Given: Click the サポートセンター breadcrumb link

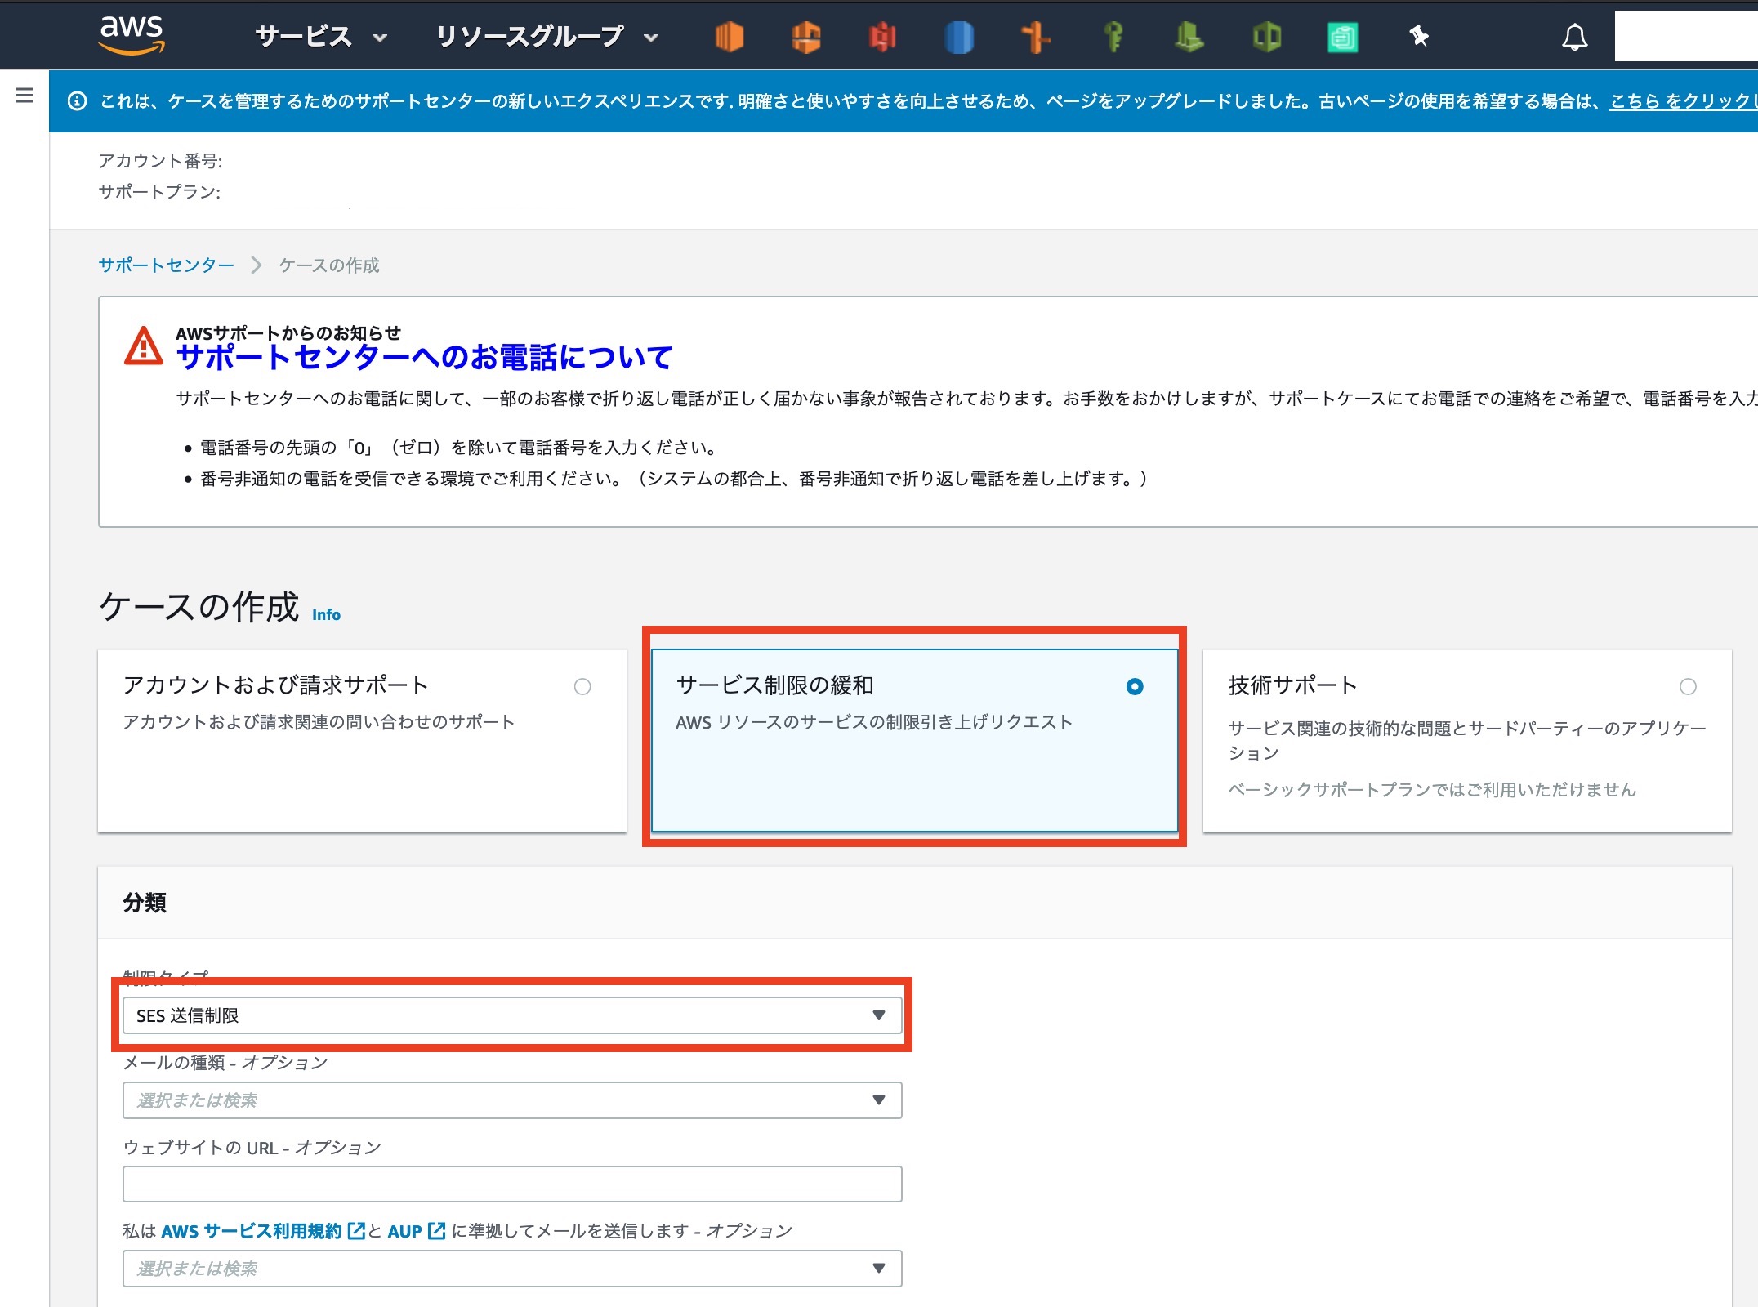Looking at the screenshot, I should (x=166, y=265).
